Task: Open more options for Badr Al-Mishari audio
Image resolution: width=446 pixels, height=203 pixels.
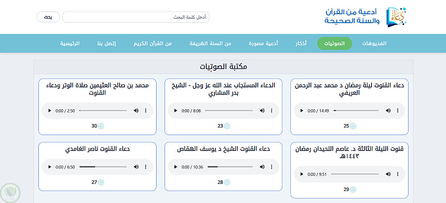Action: pyautogui.click(x=272, y=111)
